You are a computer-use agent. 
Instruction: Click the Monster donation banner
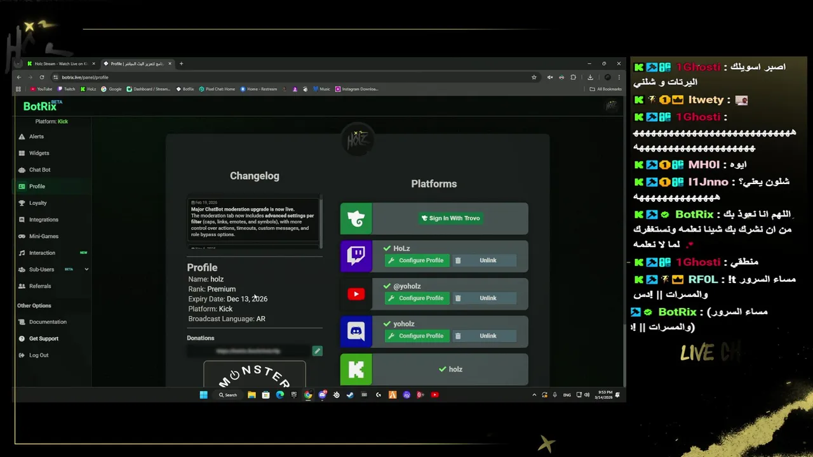click(254, 374)
